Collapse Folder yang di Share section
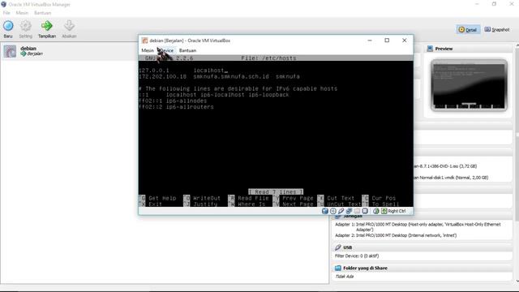This screenshot has width=519, height=292. [422, 268]
